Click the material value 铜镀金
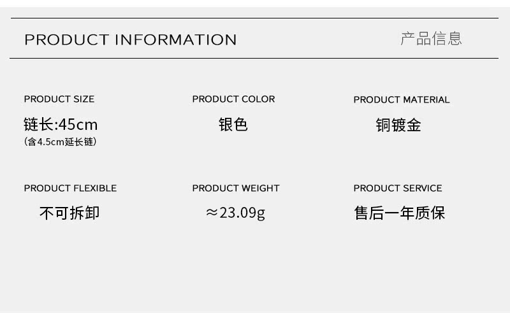Viewport: 510px width, 321px height. pos(398,125)
